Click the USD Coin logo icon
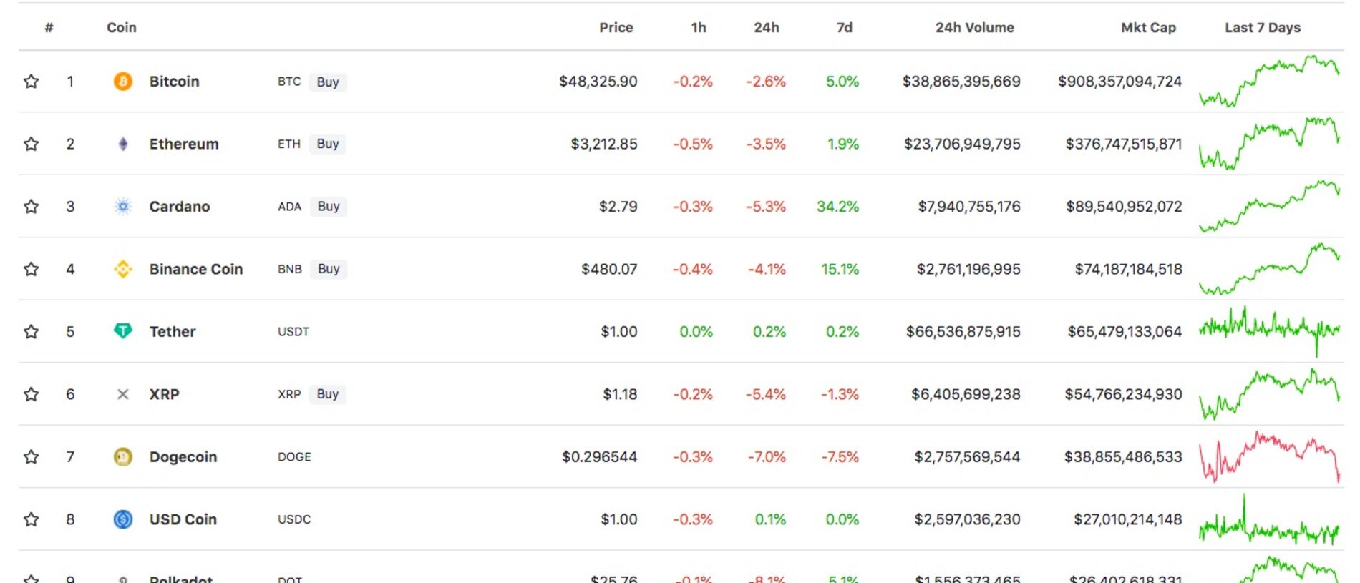The width and height of the screenshot is (1360, 583). [123, 519]
